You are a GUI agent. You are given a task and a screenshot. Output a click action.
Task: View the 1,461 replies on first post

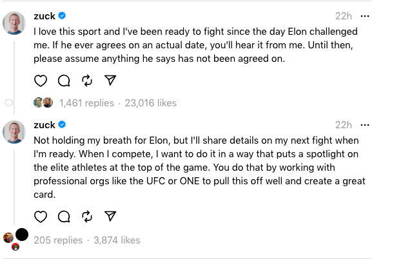[86, 103]
